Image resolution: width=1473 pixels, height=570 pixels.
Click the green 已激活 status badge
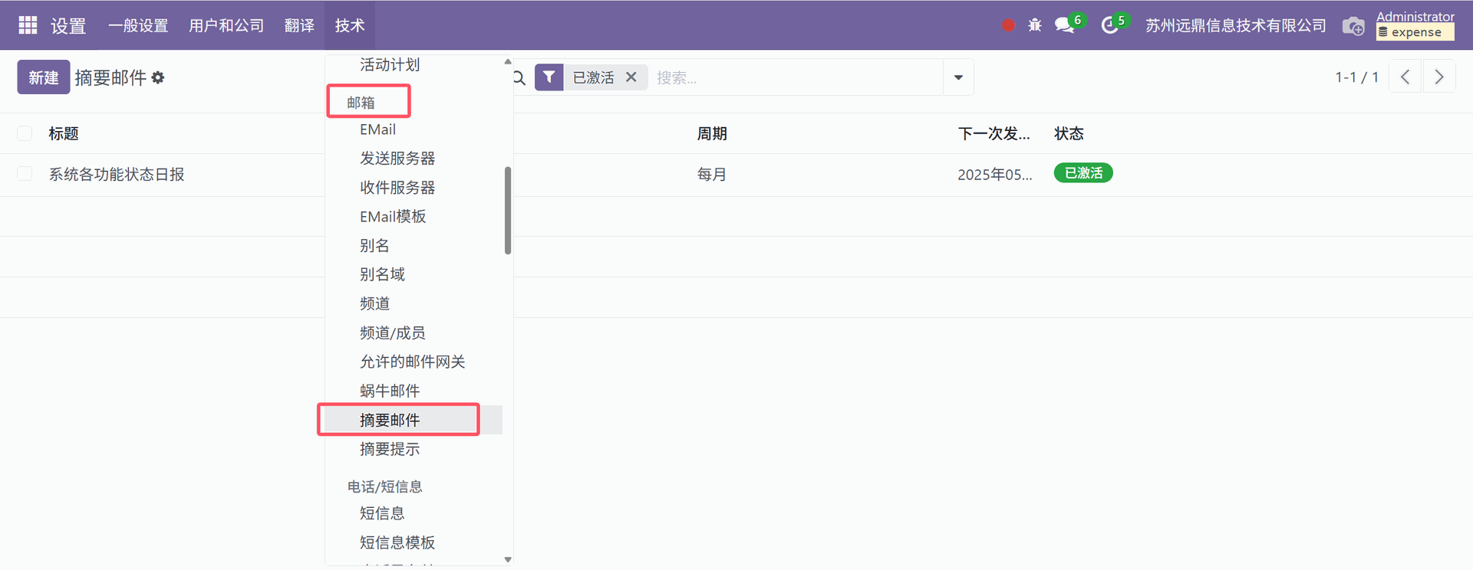click(x=1083, y=173)
